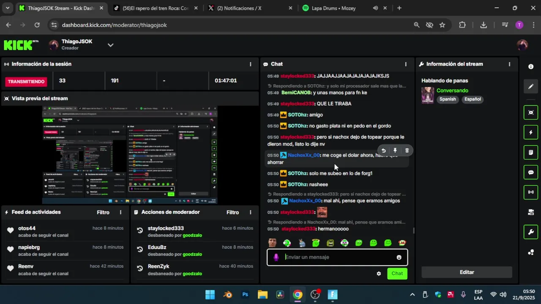The width and height of the screenshot is (541, 304).
Task: Expand the ThiagoJSOK creator chevron dropdown
Action: tap(110, 45)
